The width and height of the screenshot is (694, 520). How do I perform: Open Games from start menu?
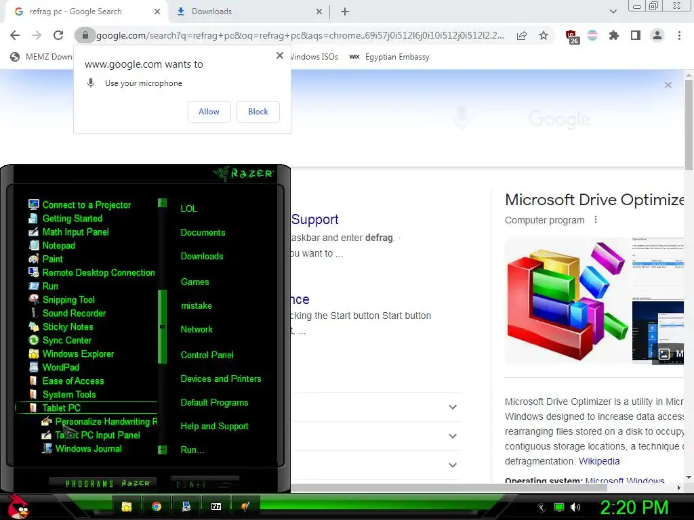(x=195, y=282)
